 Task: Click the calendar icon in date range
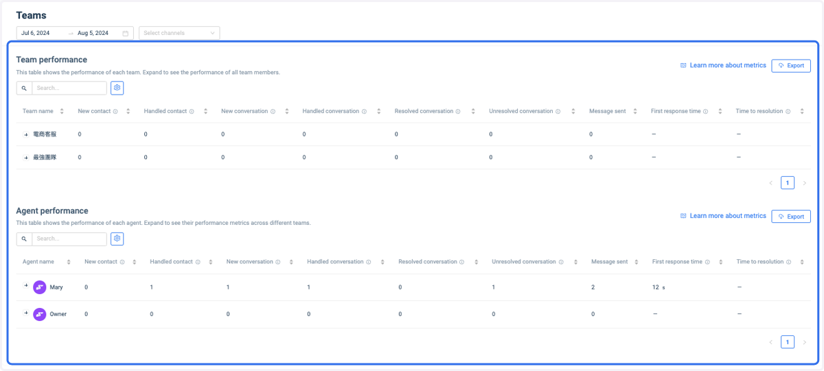(126, 33)
